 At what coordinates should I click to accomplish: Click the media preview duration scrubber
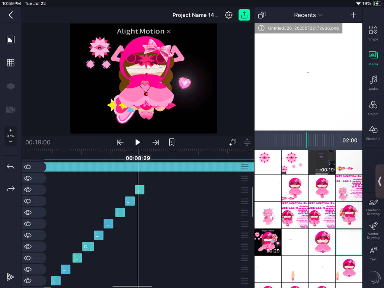308,140
